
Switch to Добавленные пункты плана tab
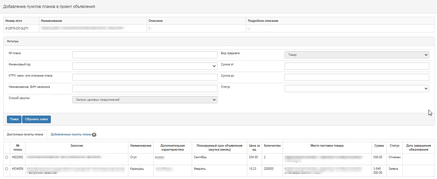point(73,134)
